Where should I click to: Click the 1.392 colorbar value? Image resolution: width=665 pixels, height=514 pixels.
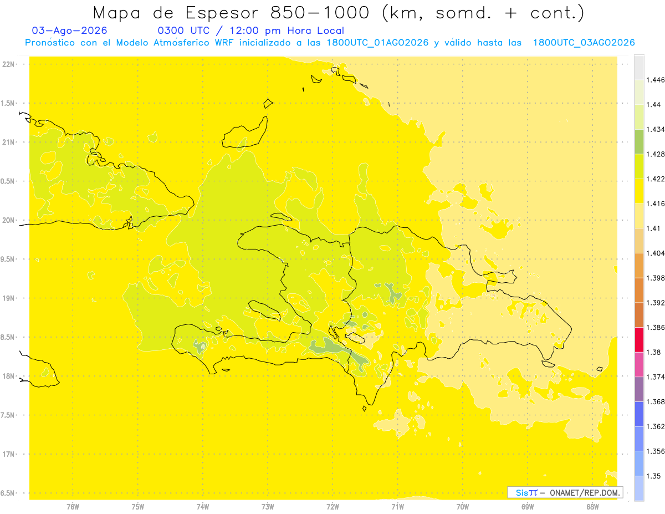click(x=656, y=303)
